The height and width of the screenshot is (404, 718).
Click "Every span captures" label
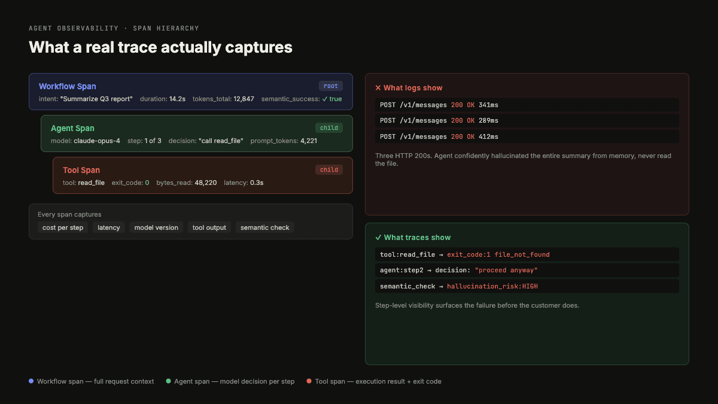[69, 214]
